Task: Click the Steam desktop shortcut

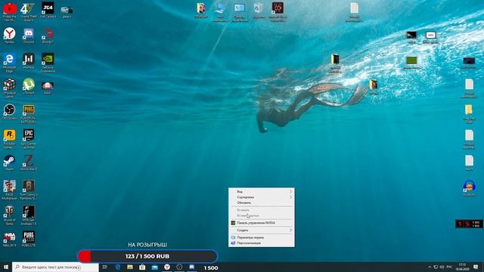Action: (x=9, y=163)
